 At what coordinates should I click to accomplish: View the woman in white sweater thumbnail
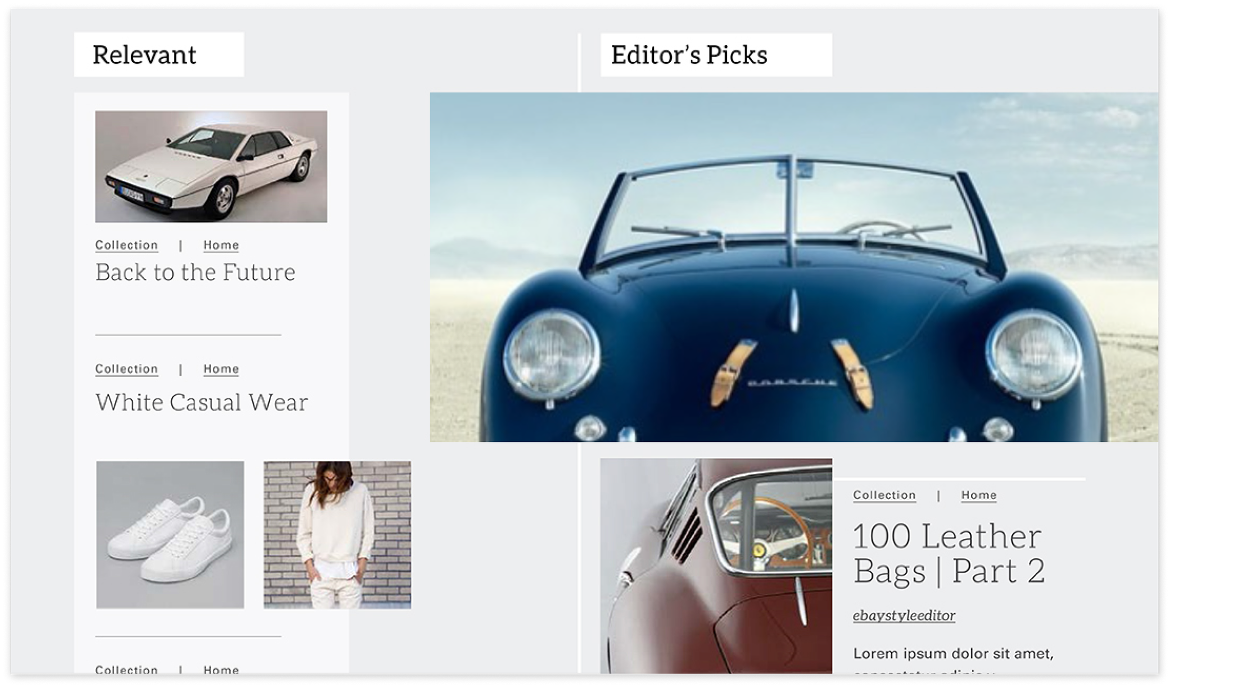pyautogui.click(x=337, y=535)
